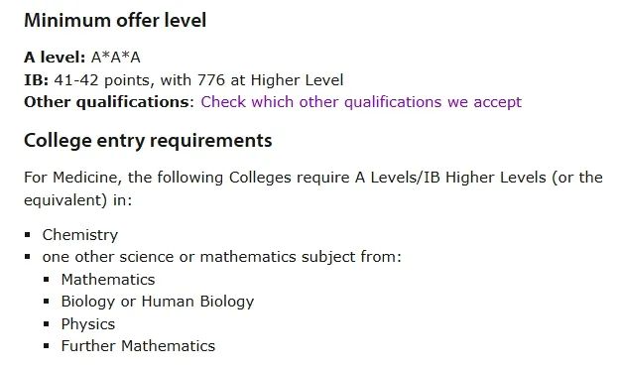This screenshot has width=620, height=369.
Task: Click the 'College entry requirements' heading
Action: pos(148,141)
